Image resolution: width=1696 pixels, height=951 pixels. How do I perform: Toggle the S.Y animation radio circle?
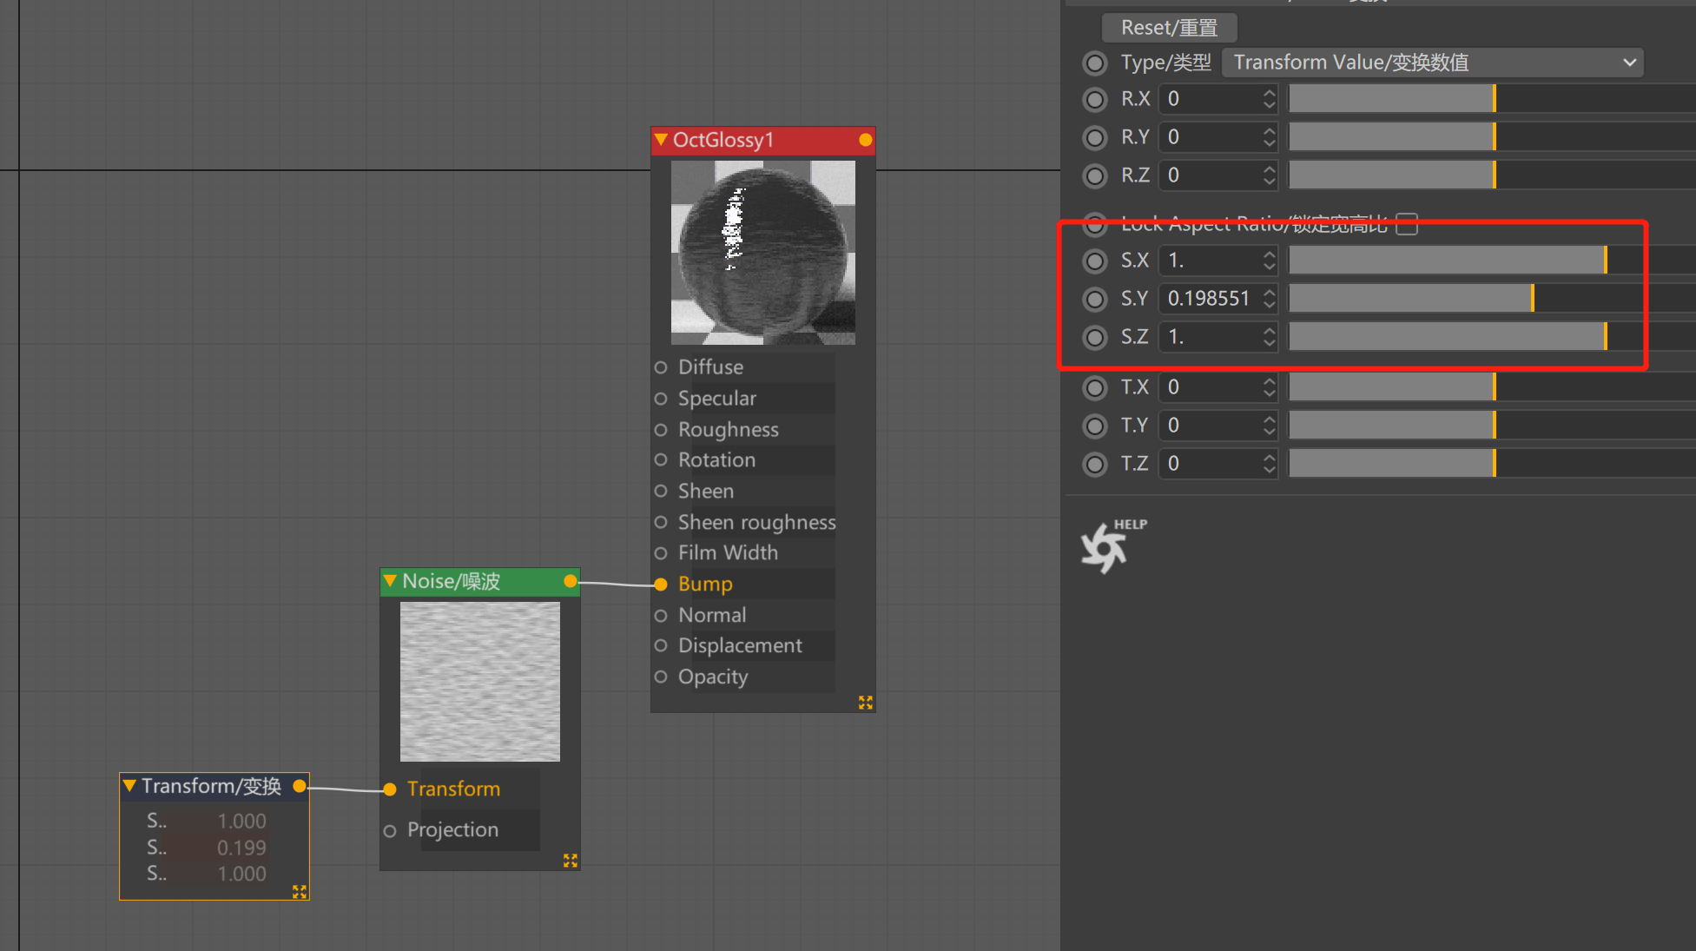click(x=1095, y=299)
